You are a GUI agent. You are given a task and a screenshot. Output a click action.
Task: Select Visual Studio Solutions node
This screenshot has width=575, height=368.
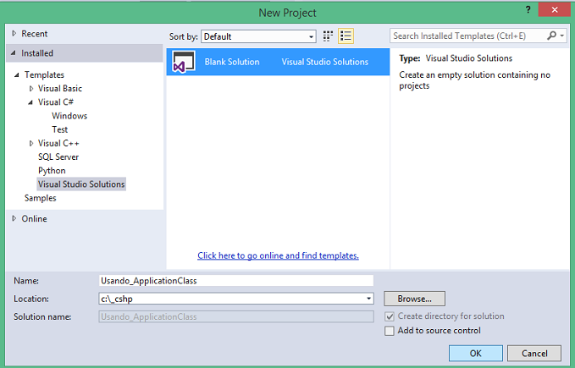tap(81, 184)
